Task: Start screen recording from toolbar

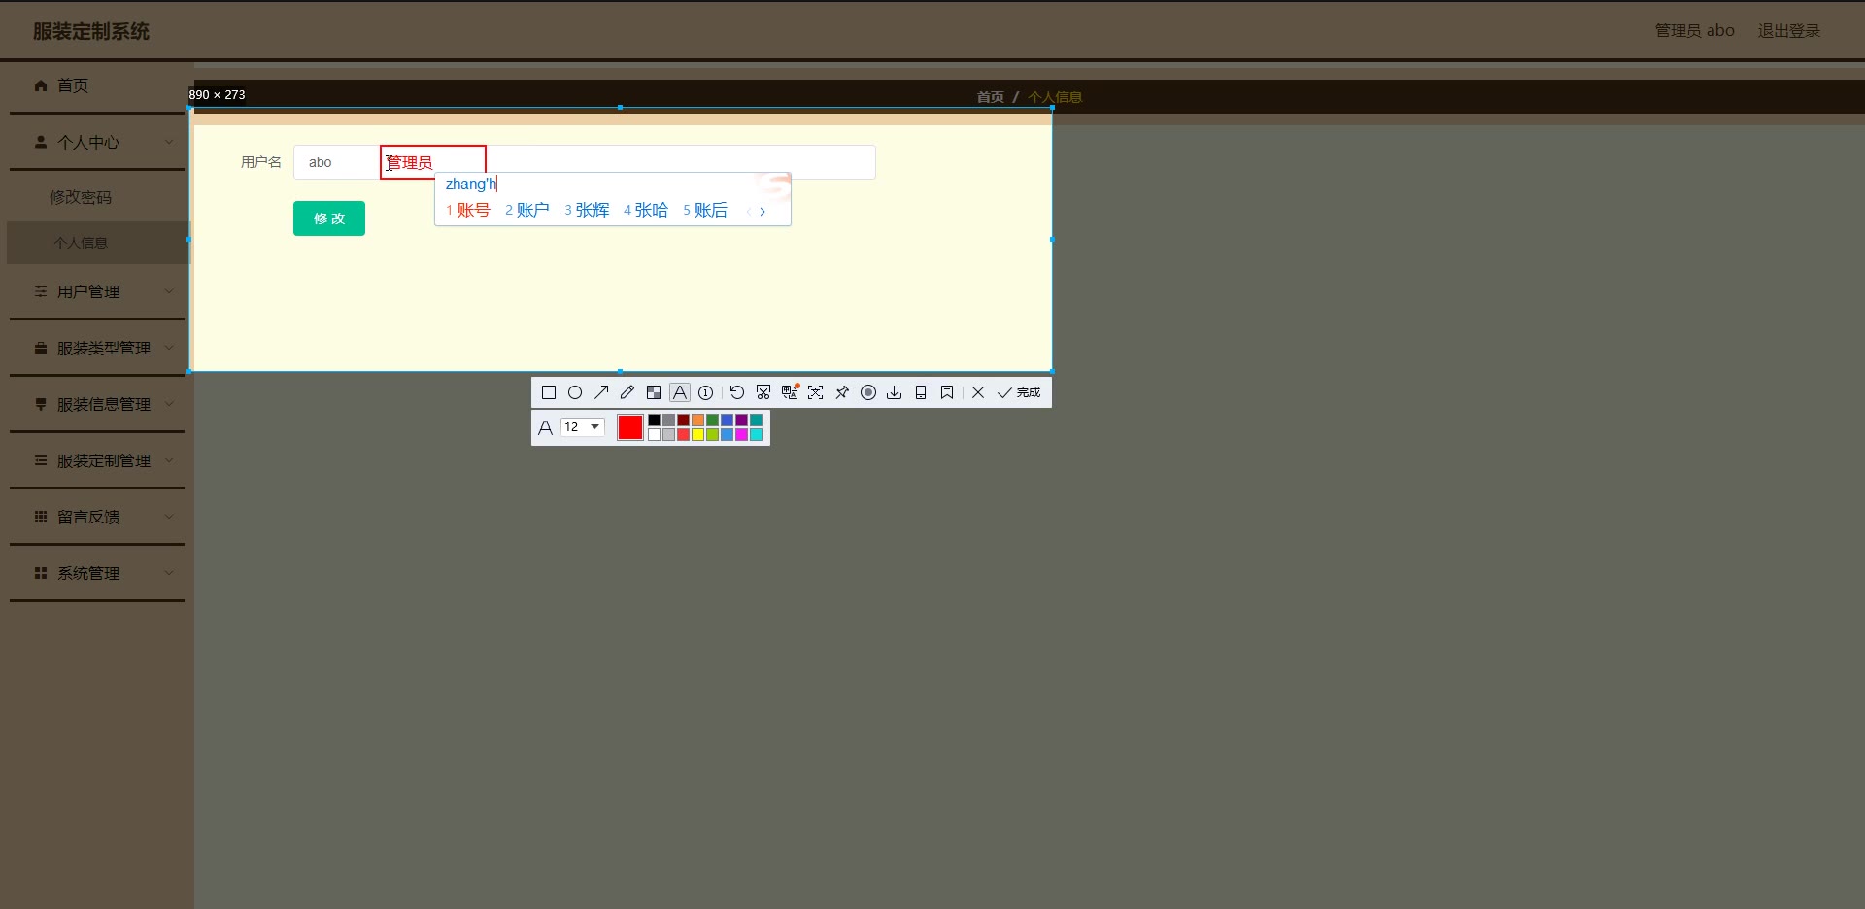Action: click(x=868, y=392)
